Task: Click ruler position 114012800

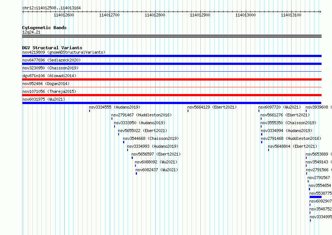Action: 155,15
